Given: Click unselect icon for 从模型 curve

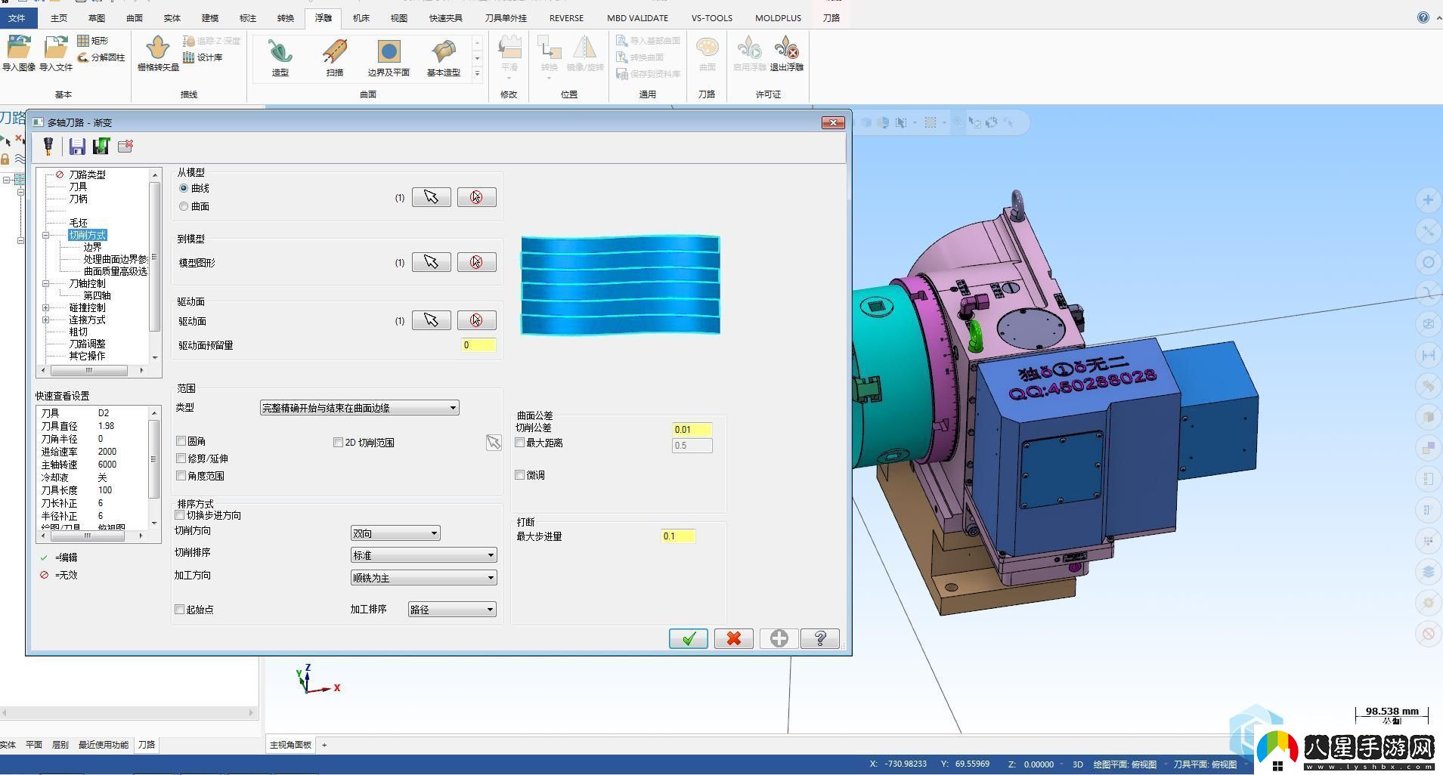Looking at the screenshot, I should point(476,197).
